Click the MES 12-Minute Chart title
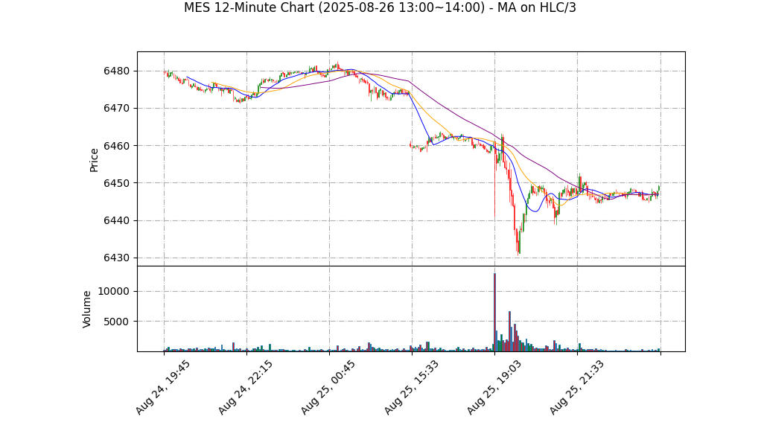Viewport: 761px width, 428px height. coord(380,7)
